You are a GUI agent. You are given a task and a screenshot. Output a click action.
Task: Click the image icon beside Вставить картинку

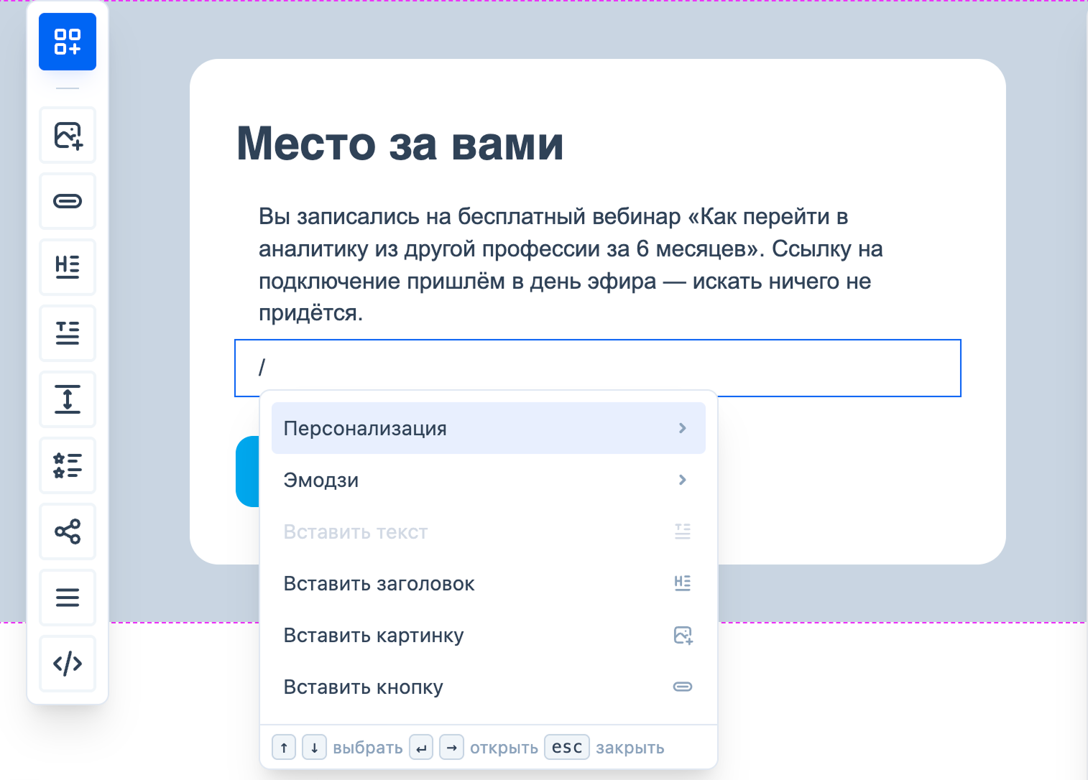pyautogui.click(x=683, y=635)
